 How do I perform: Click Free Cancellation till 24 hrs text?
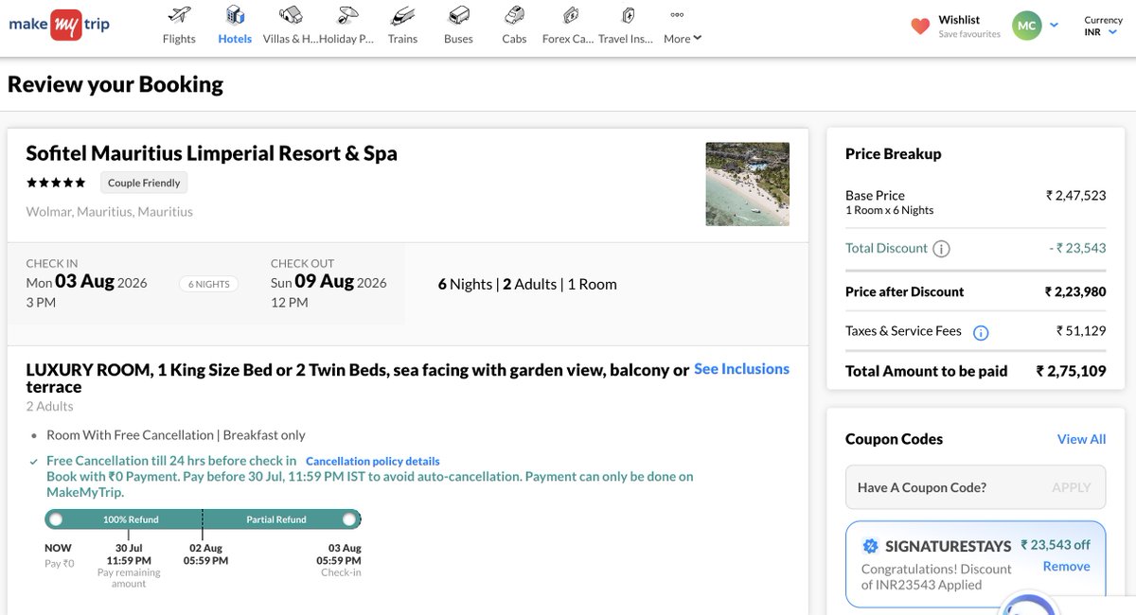tap(171, 461)
